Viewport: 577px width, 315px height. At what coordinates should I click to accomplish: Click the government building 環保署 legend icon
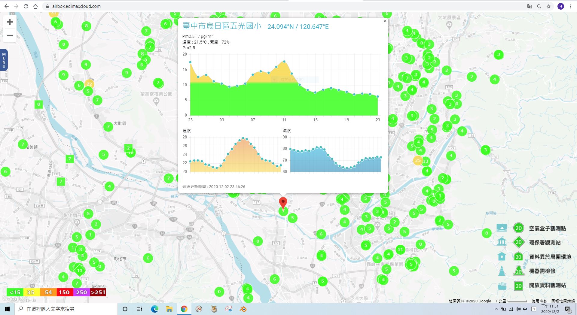click(502, 242)
